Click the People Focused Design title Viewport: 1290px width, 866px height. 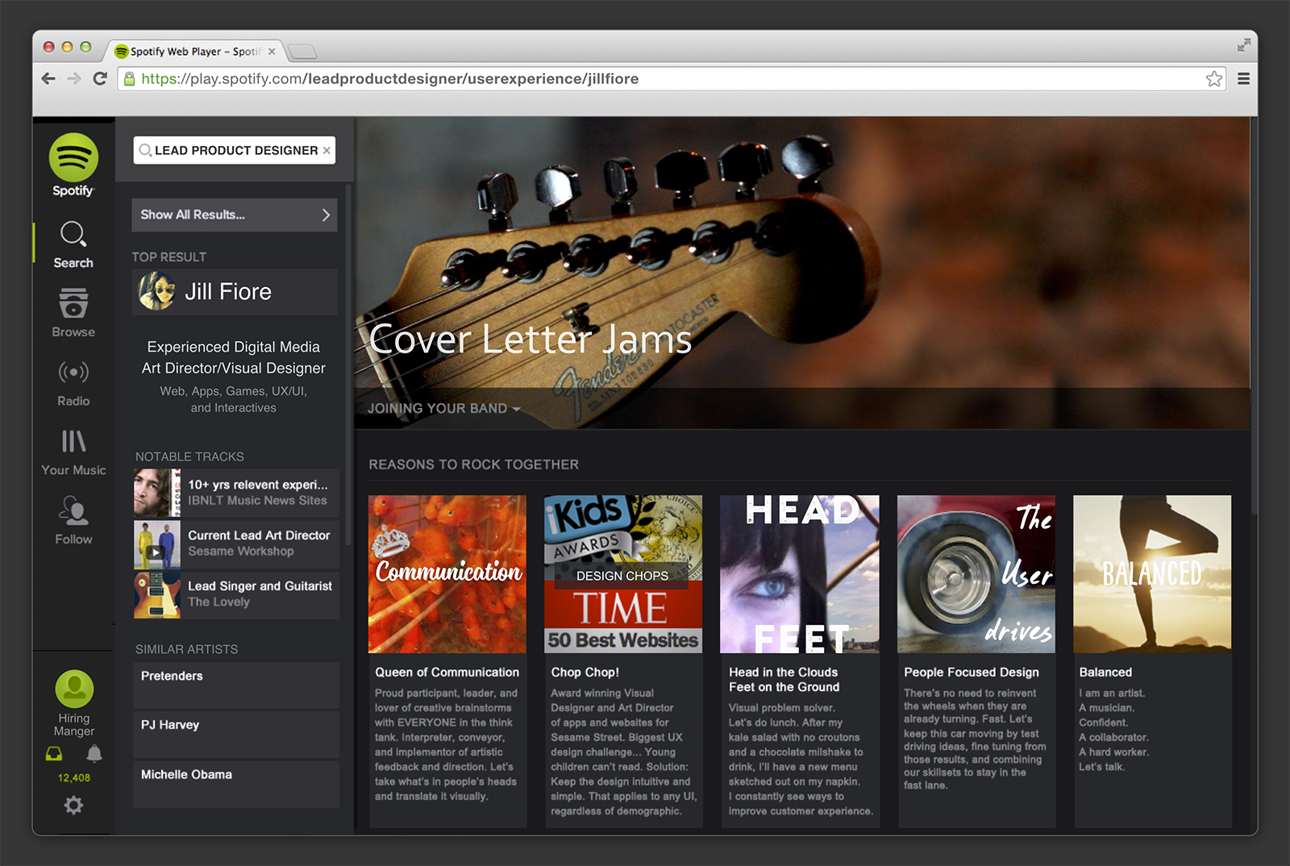click(972, 672)
